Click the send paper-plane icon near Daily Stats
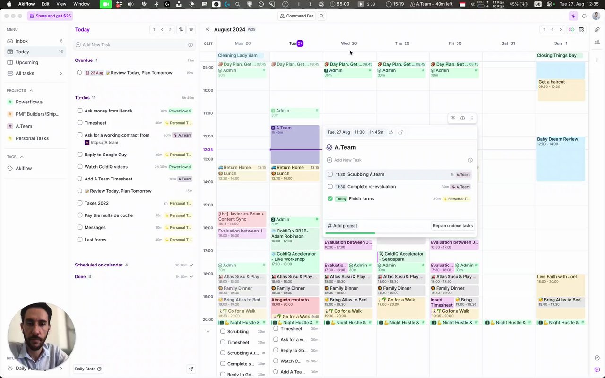The height and width of the screenshot is (378, 605). 191,369
